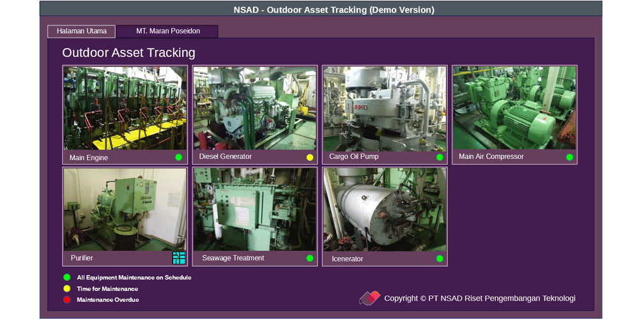Click the green status dot for Cargo Oil Pump

pyautogui.click(x=440, y=157)
